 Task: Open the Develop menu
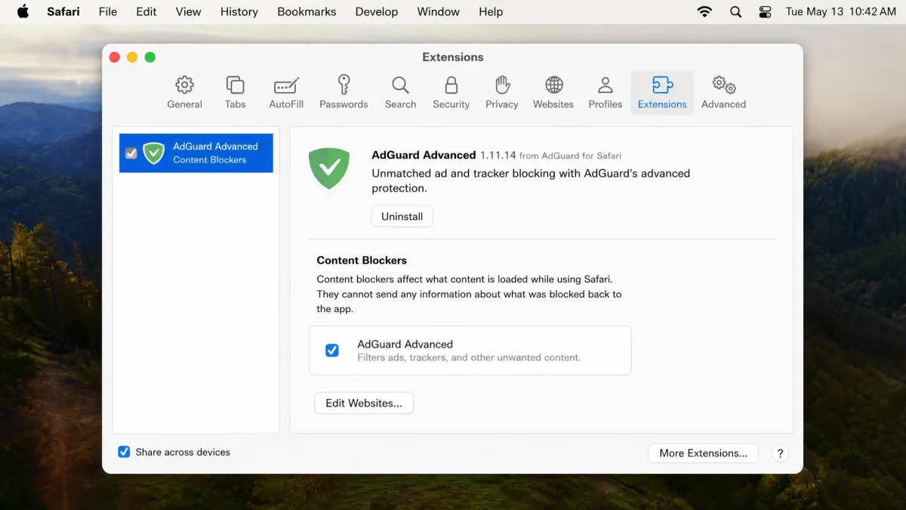click(x=377, y=11)
